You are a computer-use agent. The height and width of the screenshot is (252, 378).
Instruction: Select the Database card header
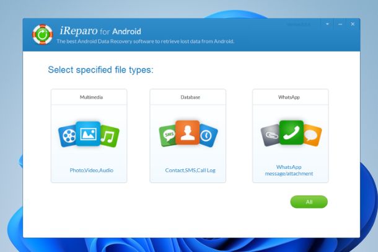tap(188, 97)
